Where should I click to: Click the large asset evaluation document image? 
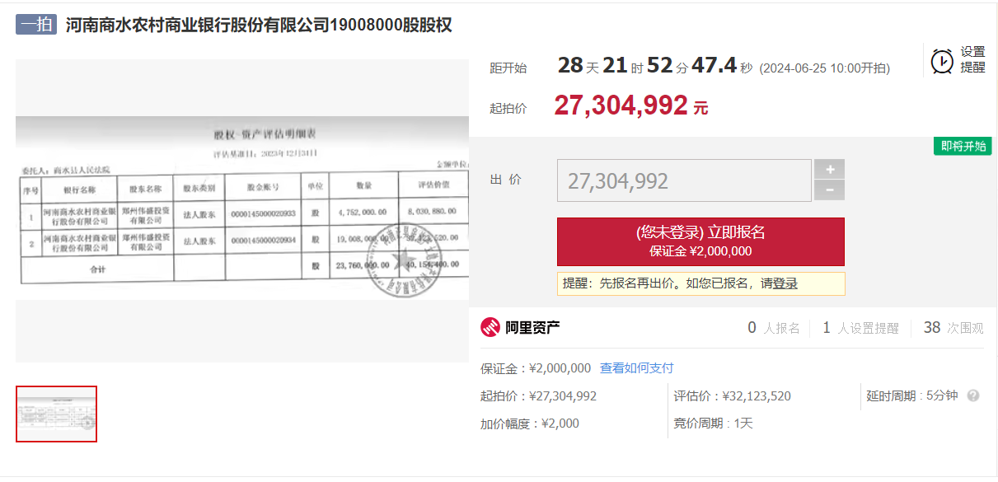pyautogui.click(x=243, y=213)
